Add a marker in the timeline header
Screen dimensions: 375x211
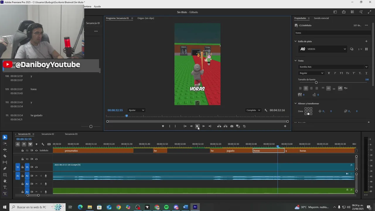coord(36,144)
